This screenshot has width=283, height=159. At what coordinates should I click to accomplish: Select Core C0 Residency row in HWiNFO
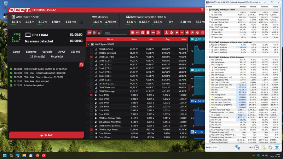[x=243, y=47]
